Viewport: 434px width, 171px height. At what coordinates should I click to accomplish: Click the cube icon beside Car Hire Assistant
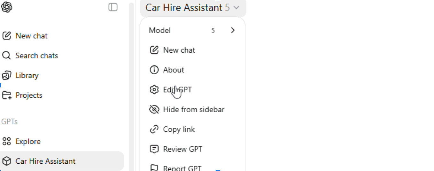(7, 161)
